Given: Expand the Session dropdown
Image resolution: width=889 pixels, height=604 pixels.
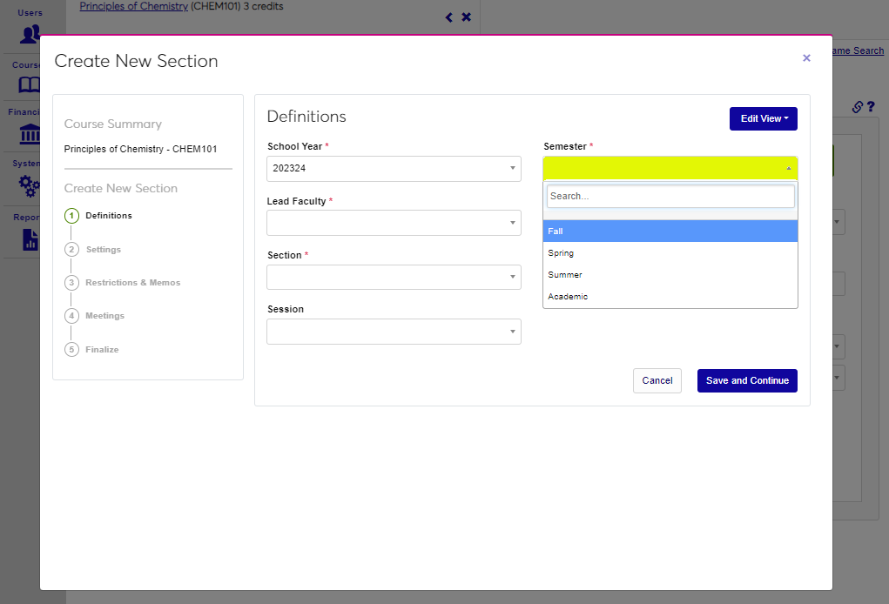Looking at the screenshot, I should 394,332.
